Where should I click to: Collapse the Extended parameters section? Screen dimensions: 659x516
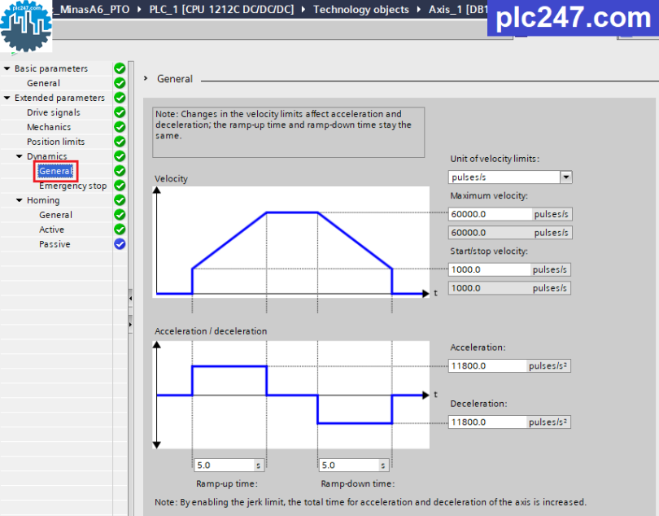click(7, 98)
